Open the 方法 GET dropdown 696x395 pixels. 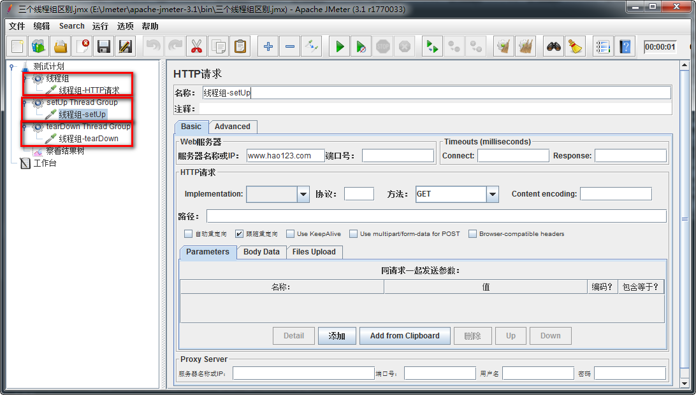tap(492, 194)
